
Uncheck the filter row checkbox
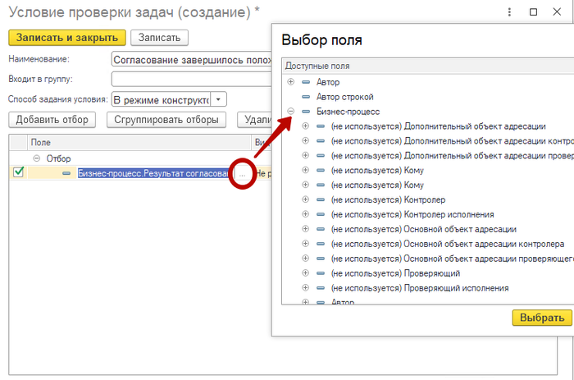pos(18,172)
